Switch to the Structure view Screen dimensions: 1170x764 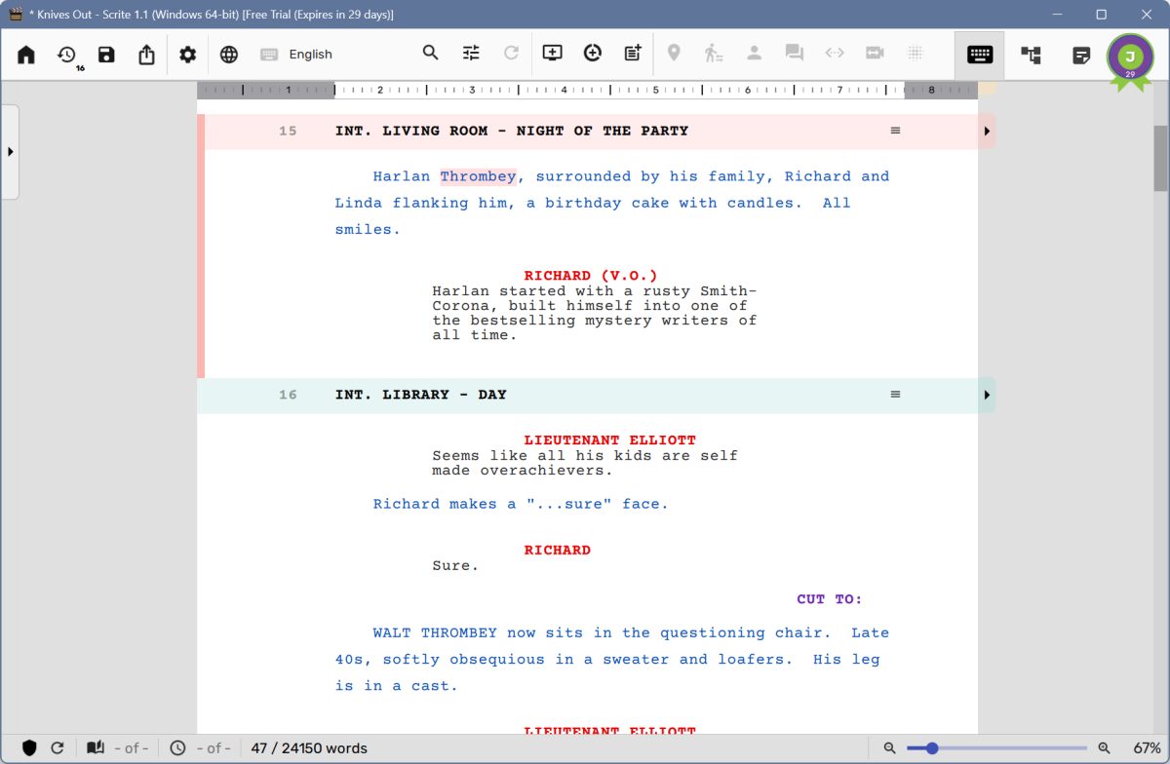click(x=1031, y=56)
